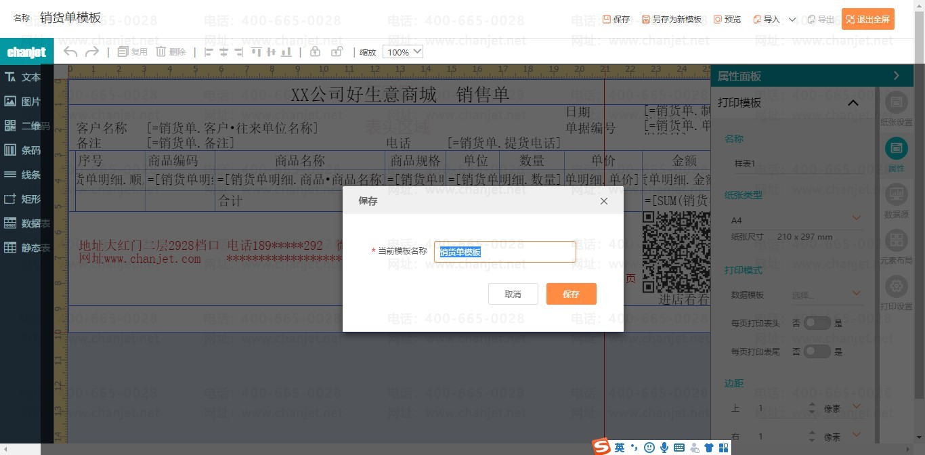Click the 删除 trash tool
The image size is (925, 455).
pos(171,51)
